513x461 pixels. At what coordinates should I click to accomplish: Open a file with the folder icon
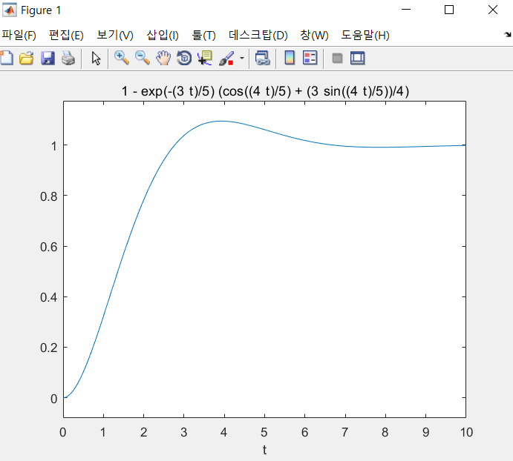tap(27, 59)
